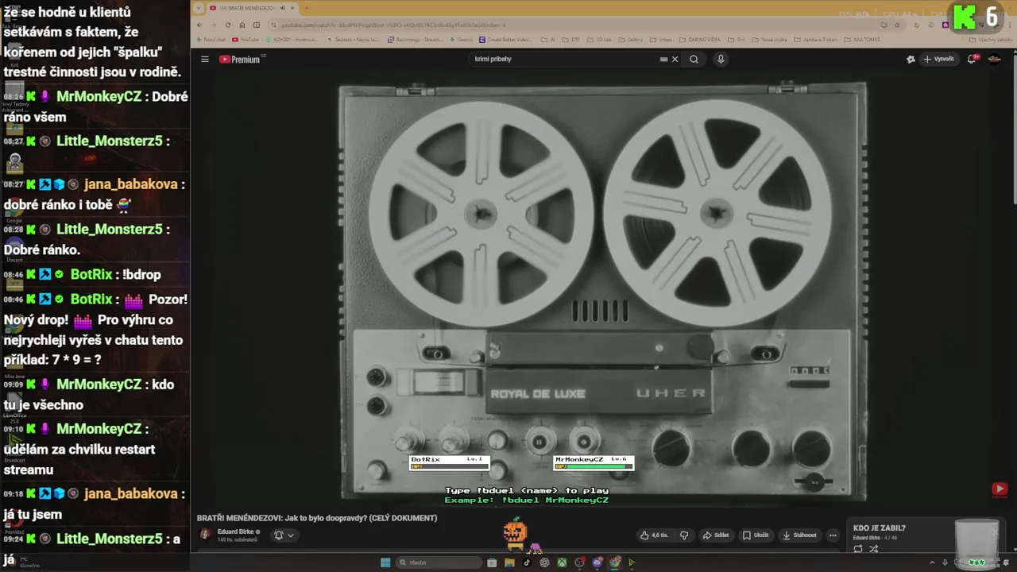Clear the 'krimi pribehy' search text
The height and width of the screenshot is (572, 1017).
(x=675, y=60)
